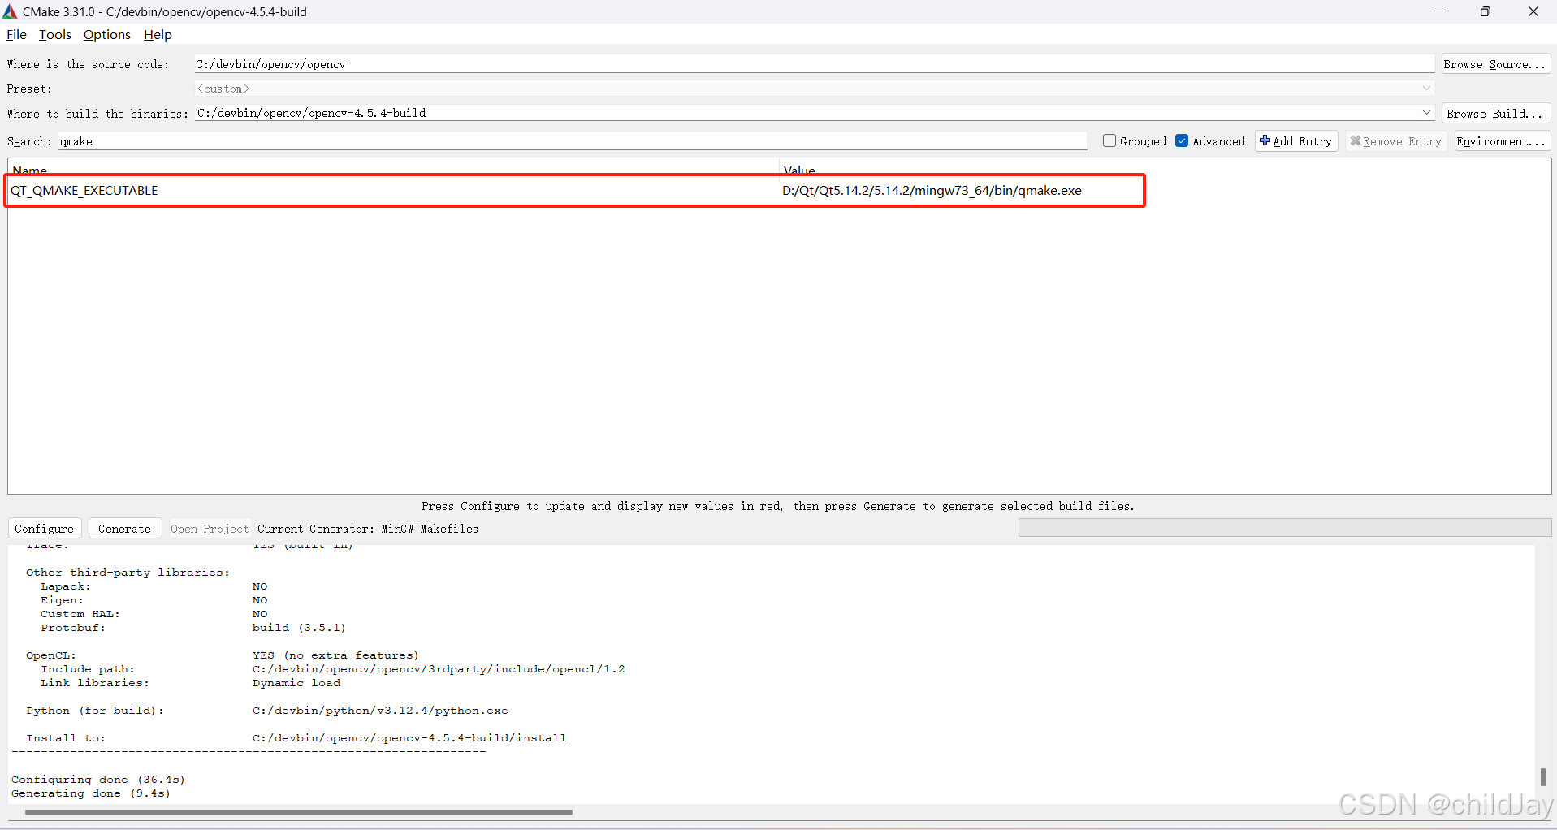This screenshot has height=830, width=1557.
Task: Click the source code path field
Action: [x=814, y=64]
